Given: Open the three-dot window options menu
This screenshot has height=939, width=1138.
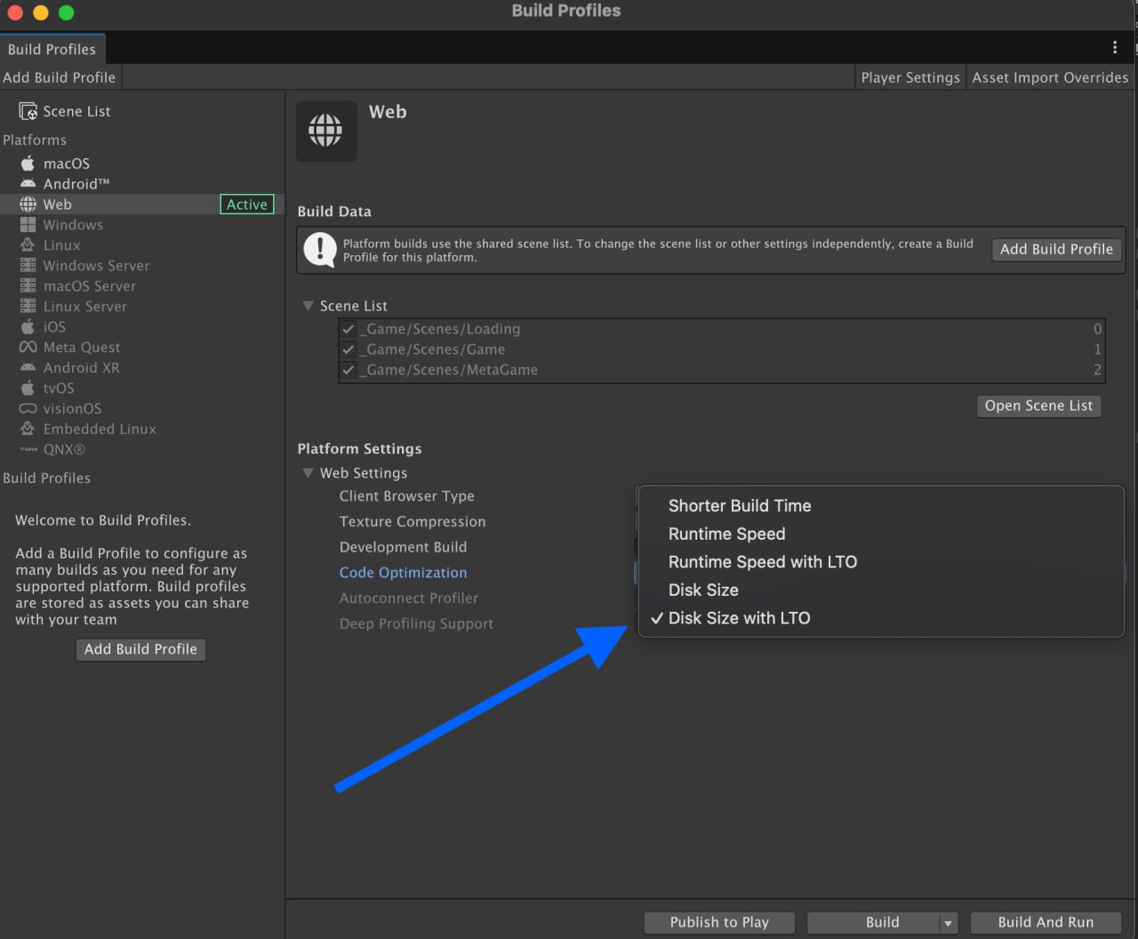Looking at the screenshot, I should [1115, 47].
